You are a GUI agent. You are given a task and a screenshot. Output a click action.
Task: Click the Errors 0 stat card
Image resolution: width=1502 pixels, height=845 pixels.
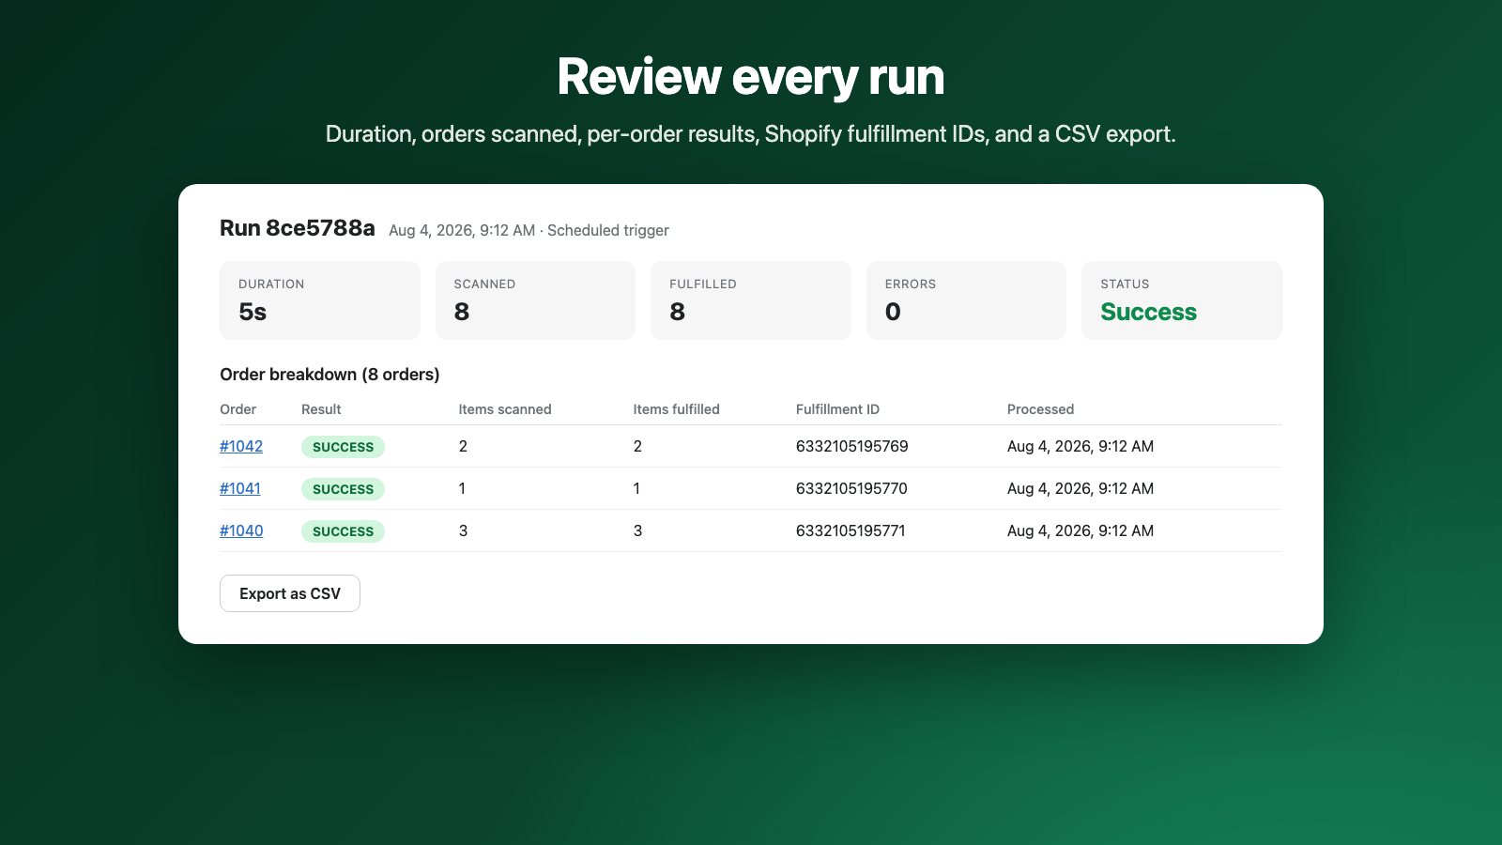[x=966, y=300]
